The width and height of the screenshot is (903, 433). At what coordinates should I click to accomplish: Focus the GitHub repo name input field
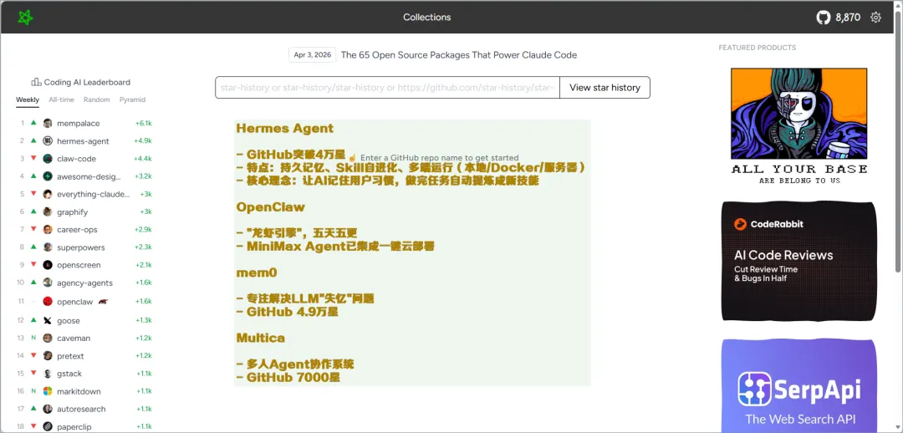tap(388, 88)
